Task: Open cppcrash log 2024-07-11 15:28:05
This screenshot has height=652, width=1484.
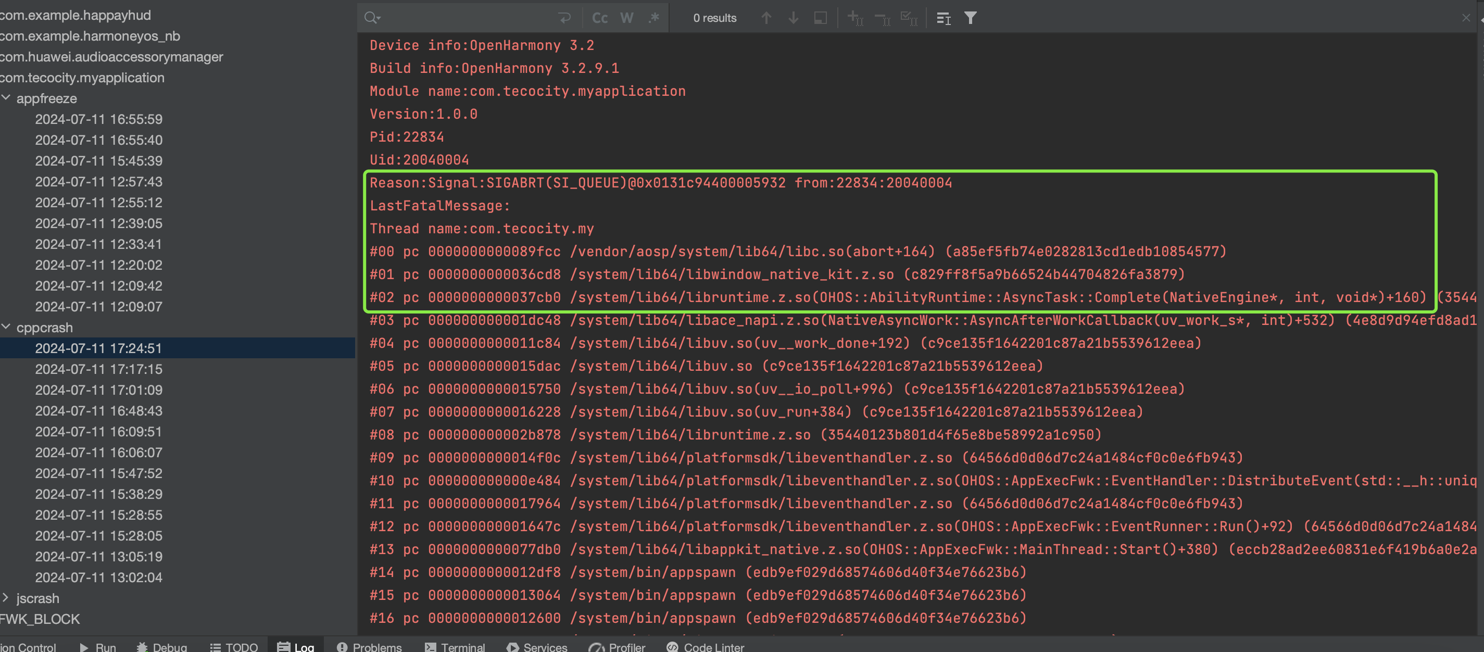Action: pos(98,536)
